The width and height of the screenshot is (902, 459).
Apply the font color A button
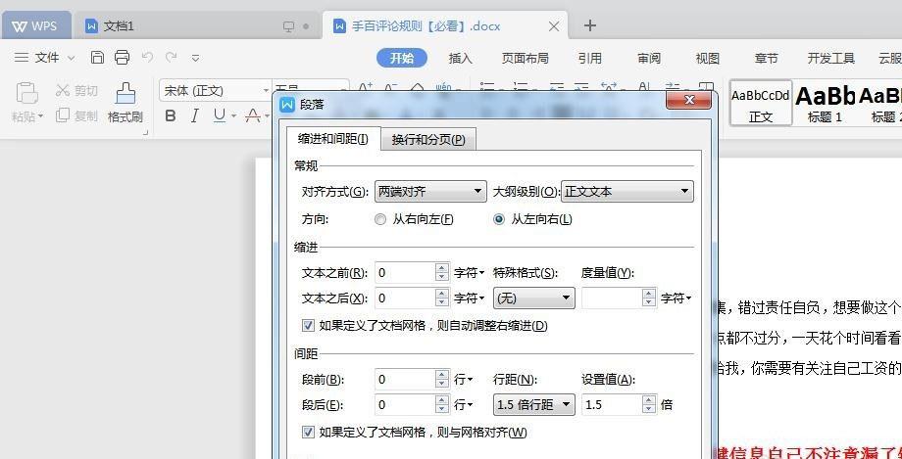tap(253, 116)
